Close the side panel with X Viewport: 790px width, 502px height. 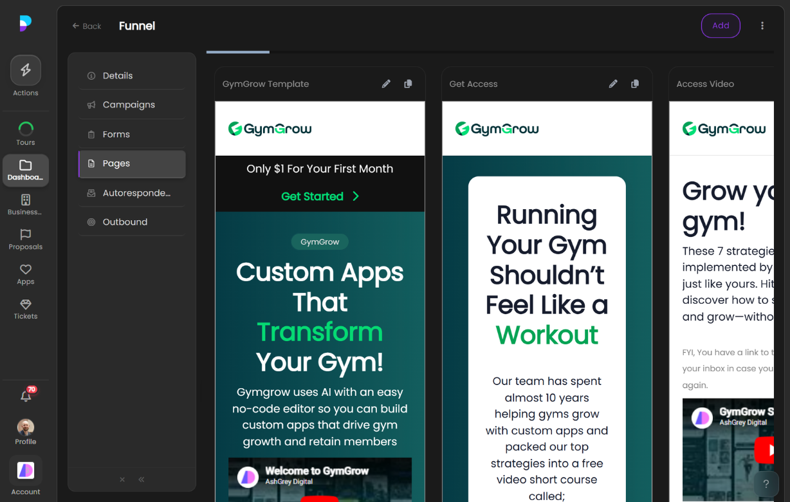point(122,479)
